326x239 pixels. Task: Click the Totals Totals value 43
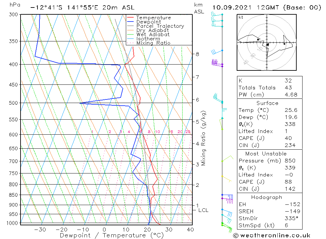tap(288, 88)
